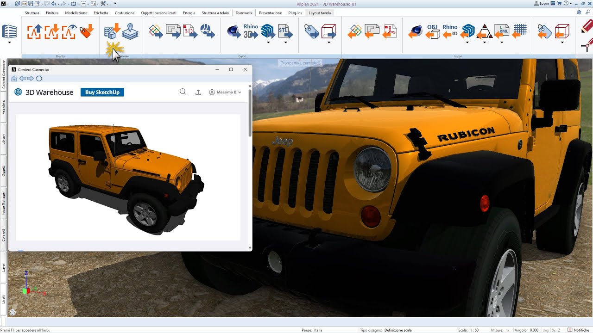
Task: Click the Bimplus download model icon
Action: pos(52,31)
